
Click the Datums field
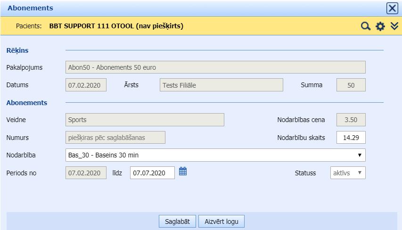[86, 85]
